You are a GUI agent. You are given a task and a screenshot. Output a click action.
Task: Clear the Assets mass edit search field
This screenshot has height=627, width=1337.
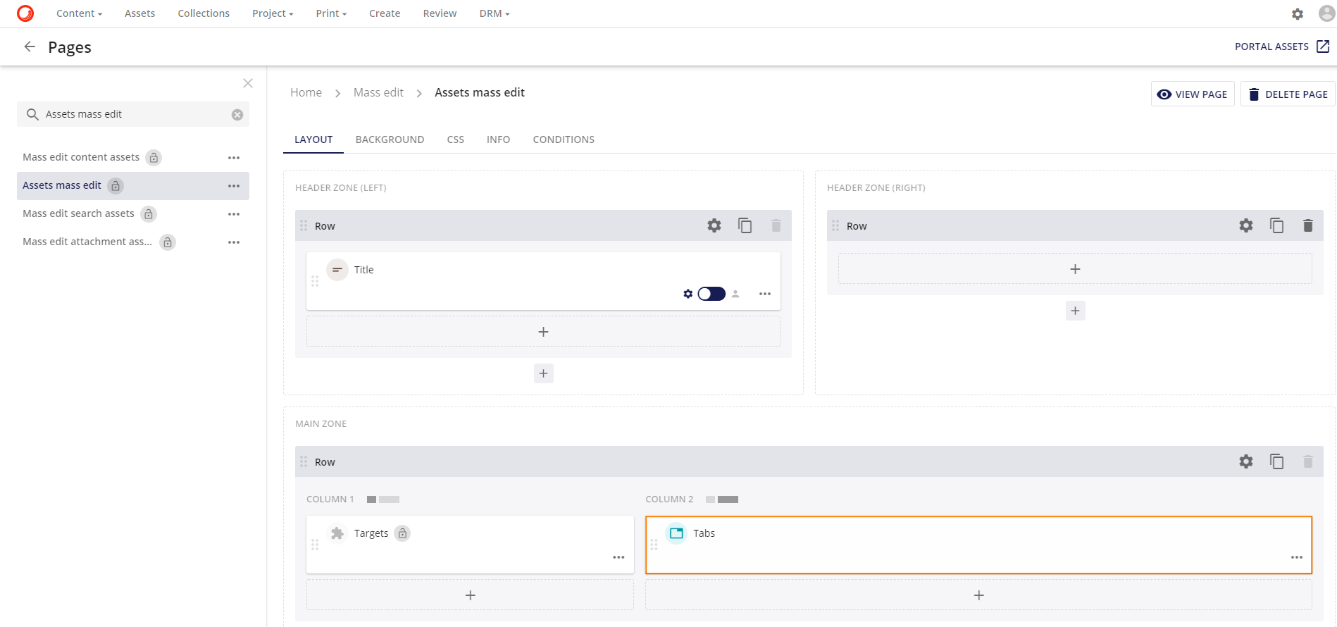click(237, 115)
